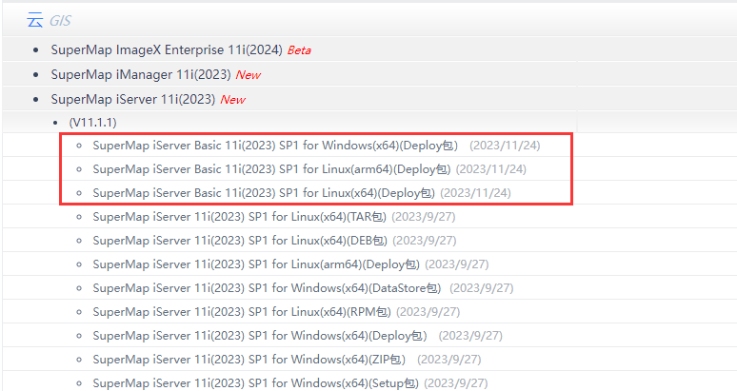Download iServer SP1 Windows(x64) DataStore package

(267, 288)
